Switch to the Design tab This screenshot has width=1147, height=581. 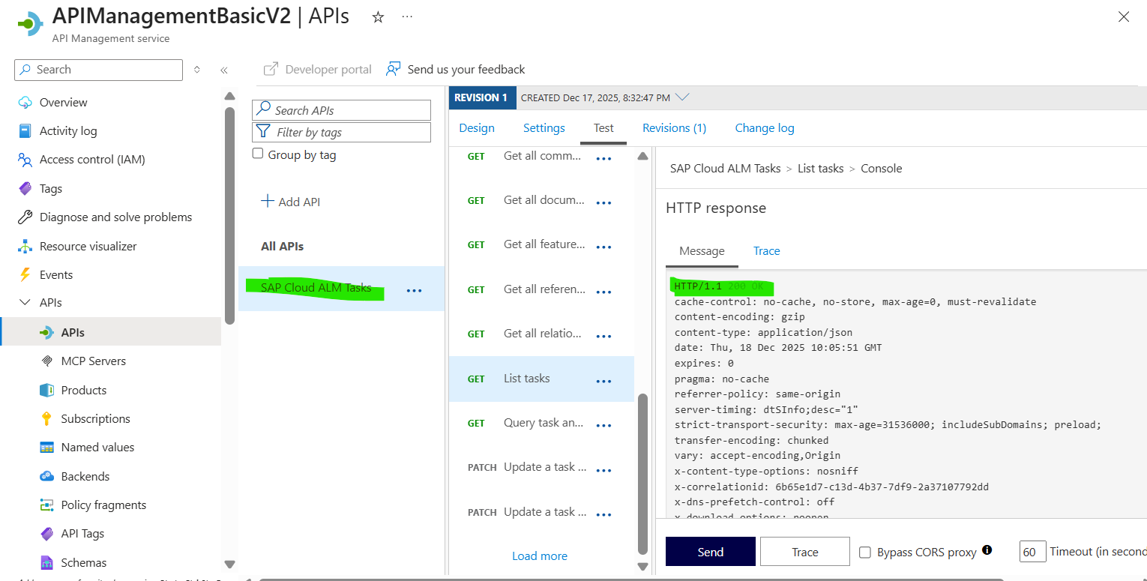(477, 128)
